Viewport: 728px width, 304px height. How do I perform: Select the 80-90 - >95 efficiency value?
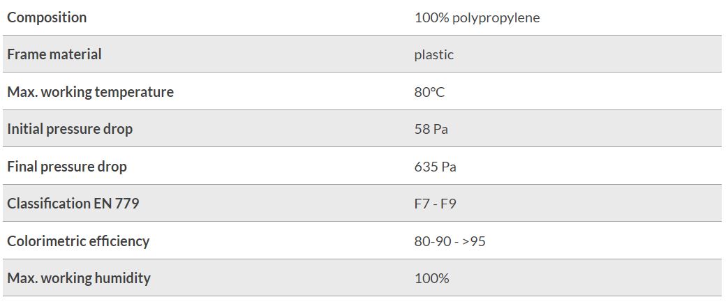tap(450, 241)
